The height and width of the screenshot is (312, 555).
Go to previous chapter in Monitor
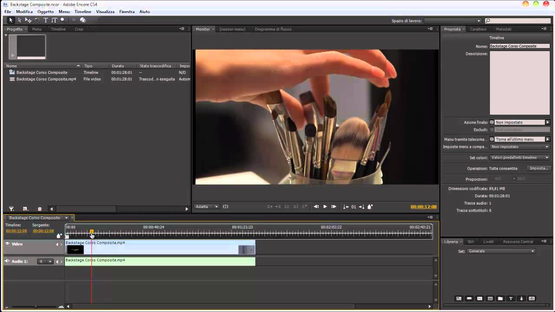[x=346, y=207]
